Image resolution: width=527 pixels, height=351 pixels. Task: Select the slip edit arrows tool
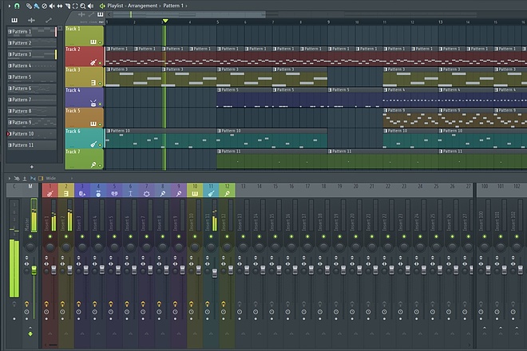[60, 6]
